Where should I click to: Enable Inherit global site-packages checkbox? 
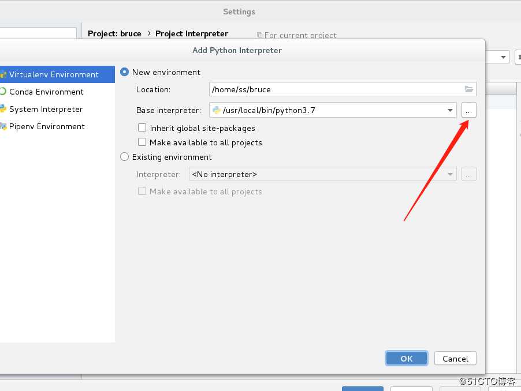tap(142, 127)
